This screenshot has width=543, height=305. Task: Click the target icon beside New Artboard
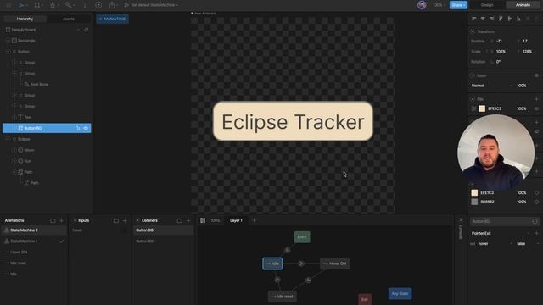(87, 30)
